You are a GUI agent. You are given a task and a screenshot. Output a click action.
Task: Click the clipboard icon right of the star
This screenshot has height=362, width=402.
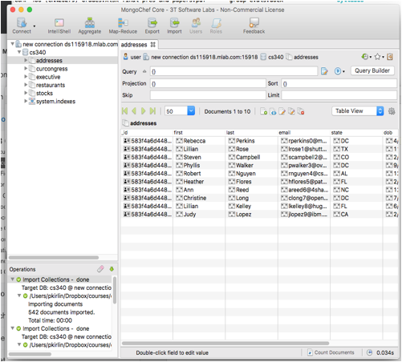click(390, 57)
